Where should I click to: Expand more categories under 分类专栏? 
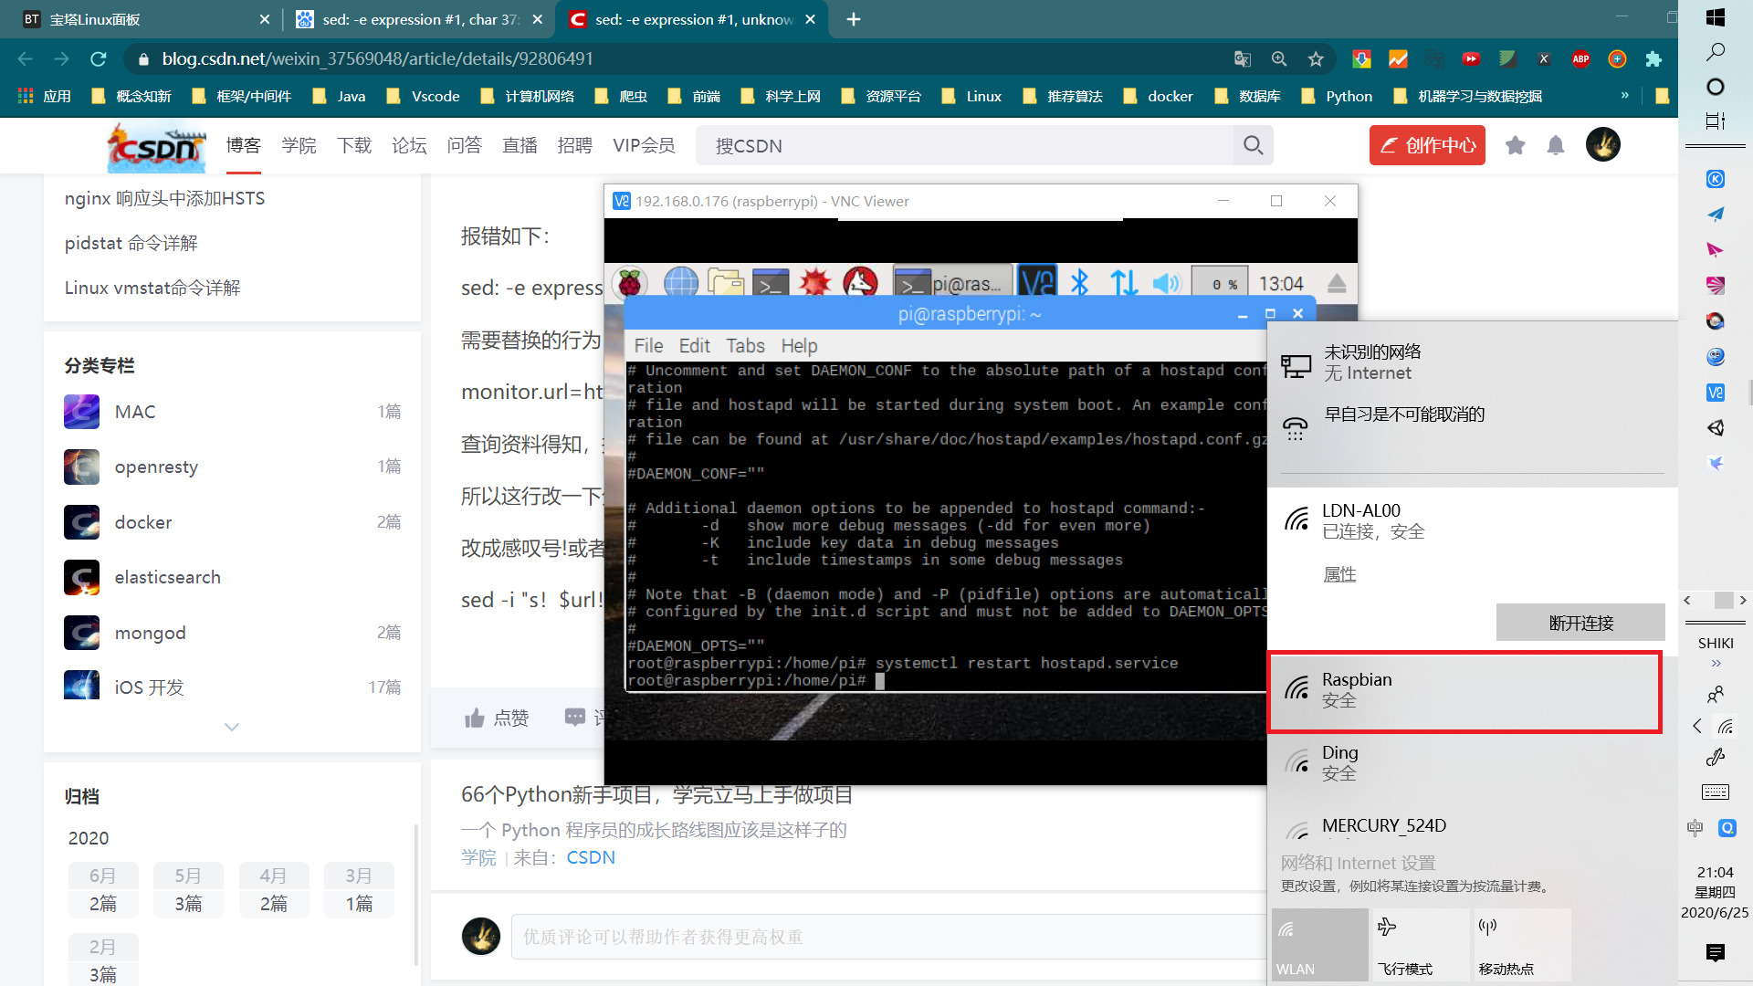[231, 727]
